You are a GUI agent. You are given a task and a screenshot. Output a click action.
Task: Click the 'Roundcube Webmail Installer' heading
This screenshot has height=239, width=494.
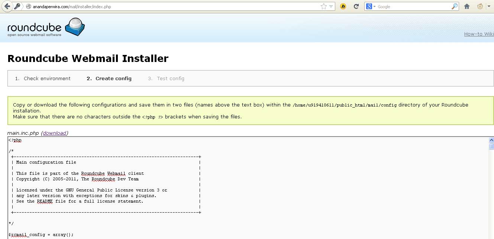click(88, 59)
